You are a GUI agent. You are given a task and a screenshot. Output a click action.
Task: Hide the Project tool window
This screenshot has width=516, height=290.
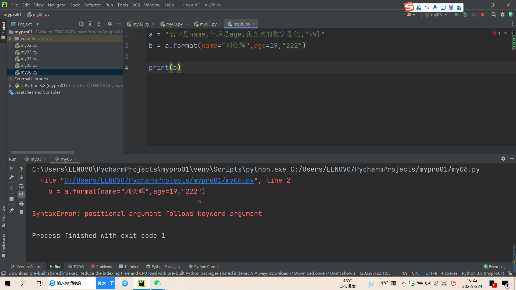(119, 24)
